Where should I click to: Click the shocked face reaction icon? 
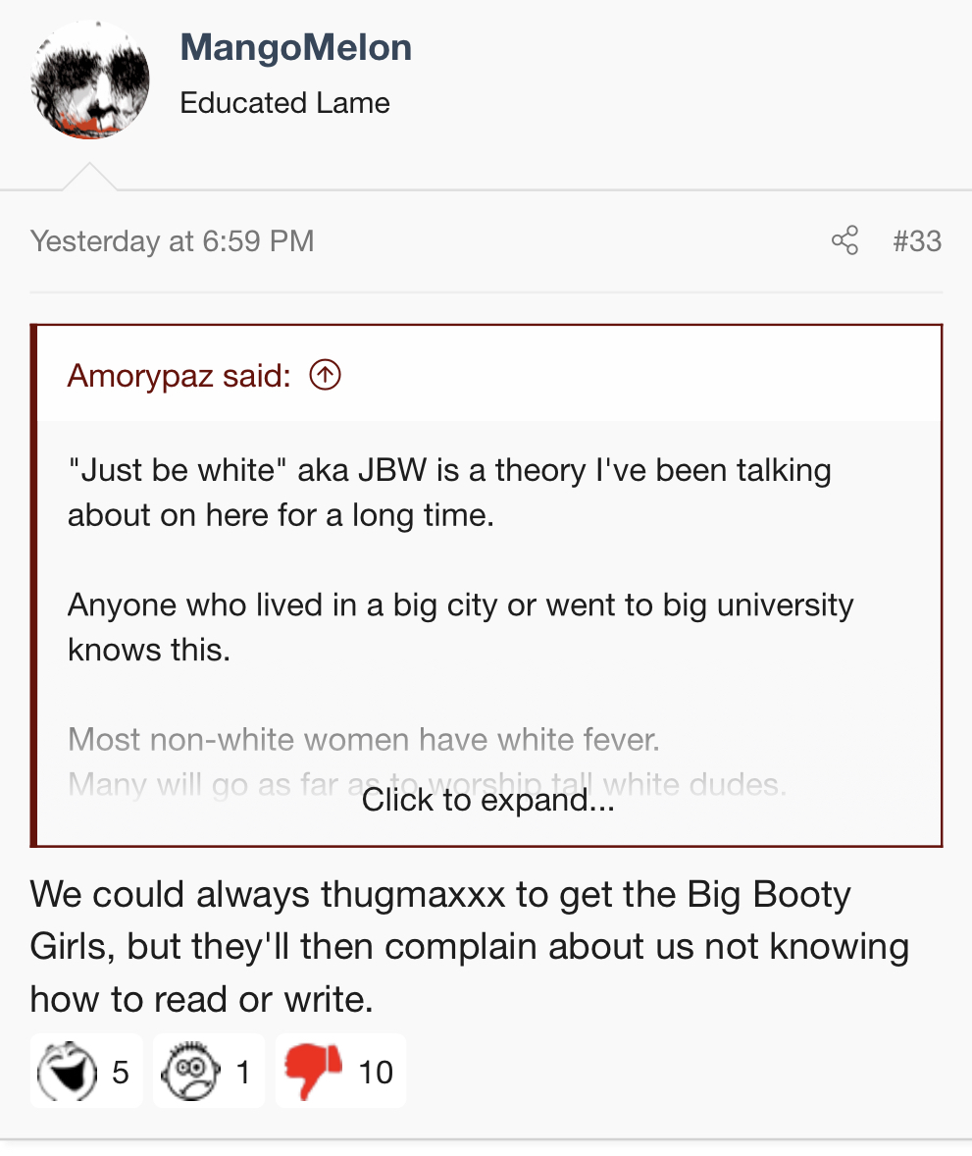click(191, 1072)
